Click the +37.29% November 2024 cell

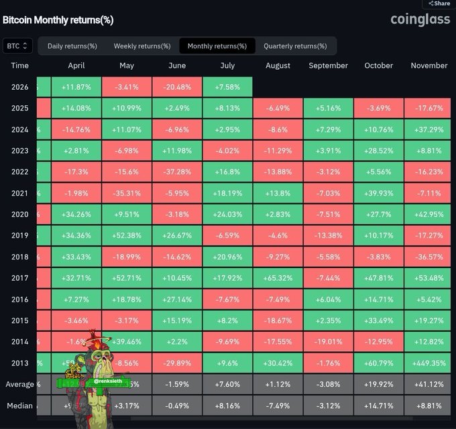[428, 129]
